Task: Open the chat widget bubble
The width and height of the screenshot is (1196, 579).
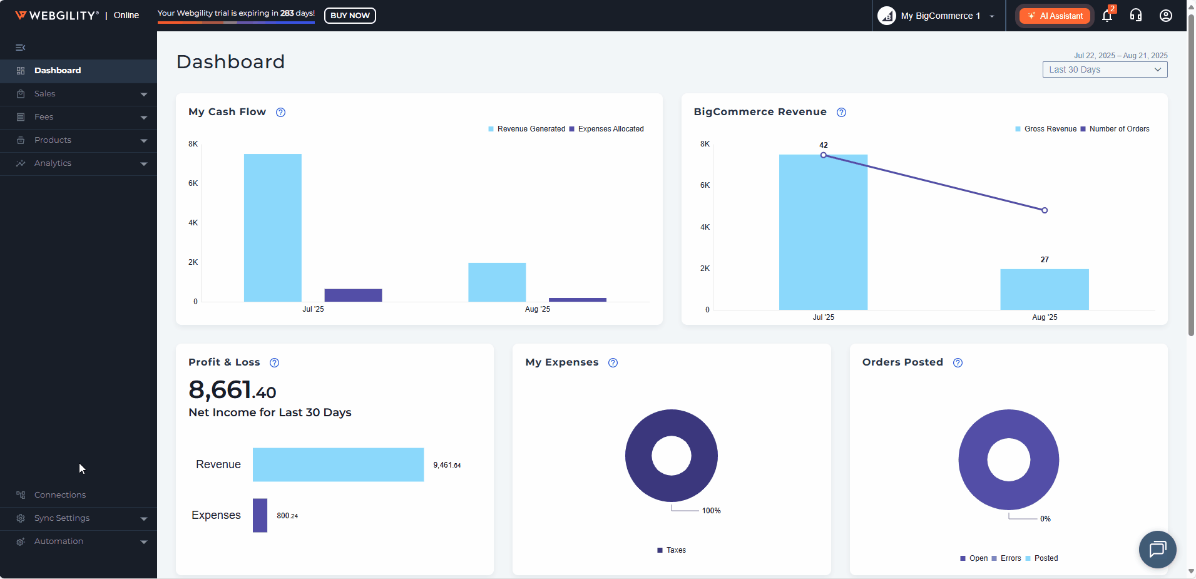Action: [1157, 549]
